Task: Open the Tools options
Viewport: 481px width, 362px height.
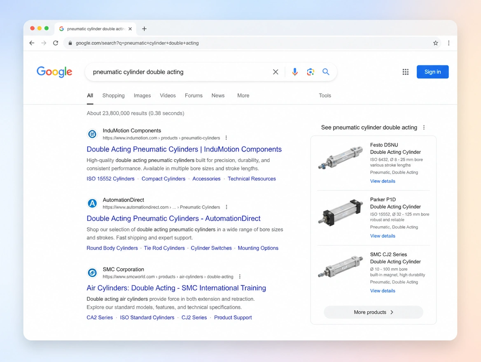Action: tap(325, 95)
